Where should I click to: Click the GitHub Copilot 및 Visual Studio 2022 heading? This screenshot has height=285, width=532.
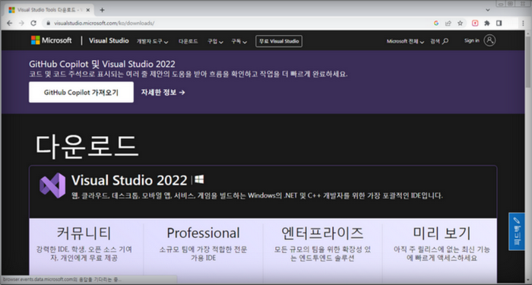pyautogui.click(x=102, y=64)
